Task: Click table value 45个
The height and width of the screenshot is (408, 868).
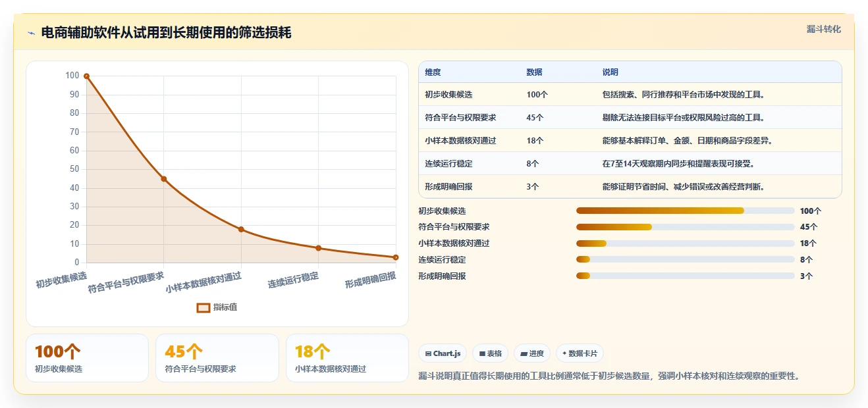Action: 535,118
